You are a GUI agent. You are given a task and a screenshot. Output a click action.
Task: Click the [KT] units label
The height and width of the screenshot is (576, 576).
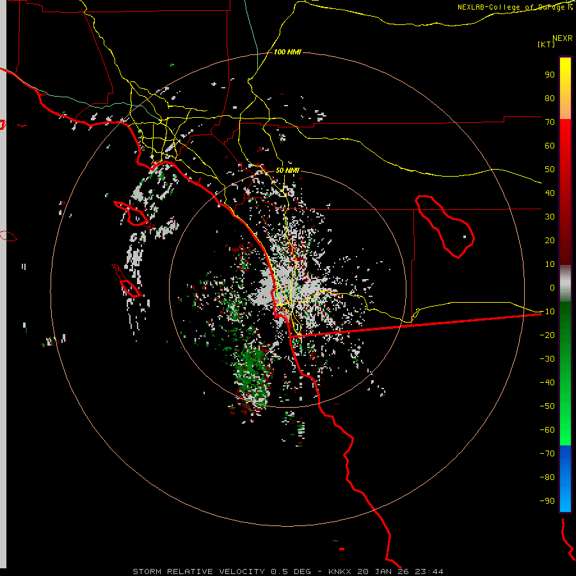(x=547, y=44)
